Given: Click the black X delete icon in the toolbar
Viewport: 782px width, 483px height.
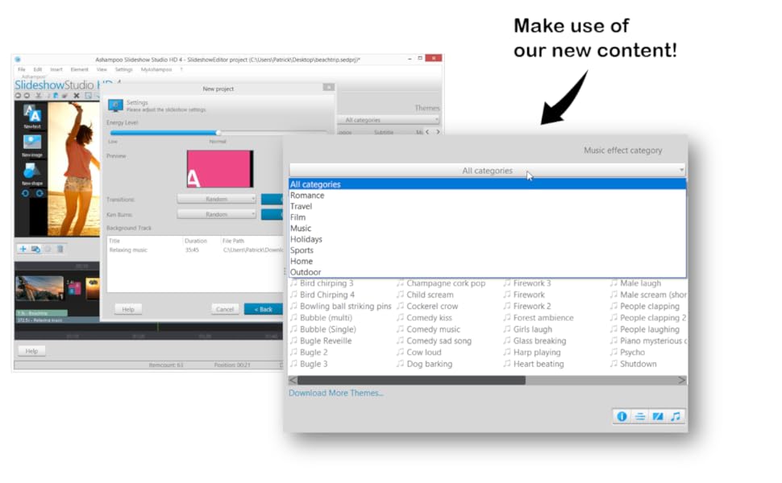Looking at the screenshot, I should (77, 96).
